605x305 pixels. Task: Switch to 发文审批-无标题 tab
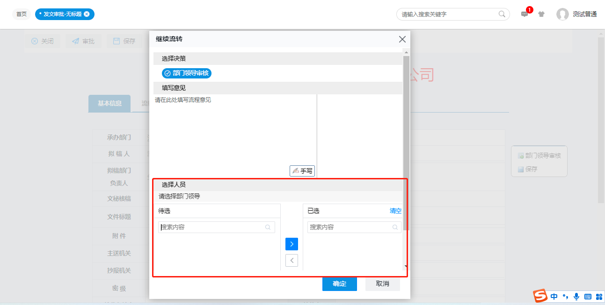[x=62, y=14]
